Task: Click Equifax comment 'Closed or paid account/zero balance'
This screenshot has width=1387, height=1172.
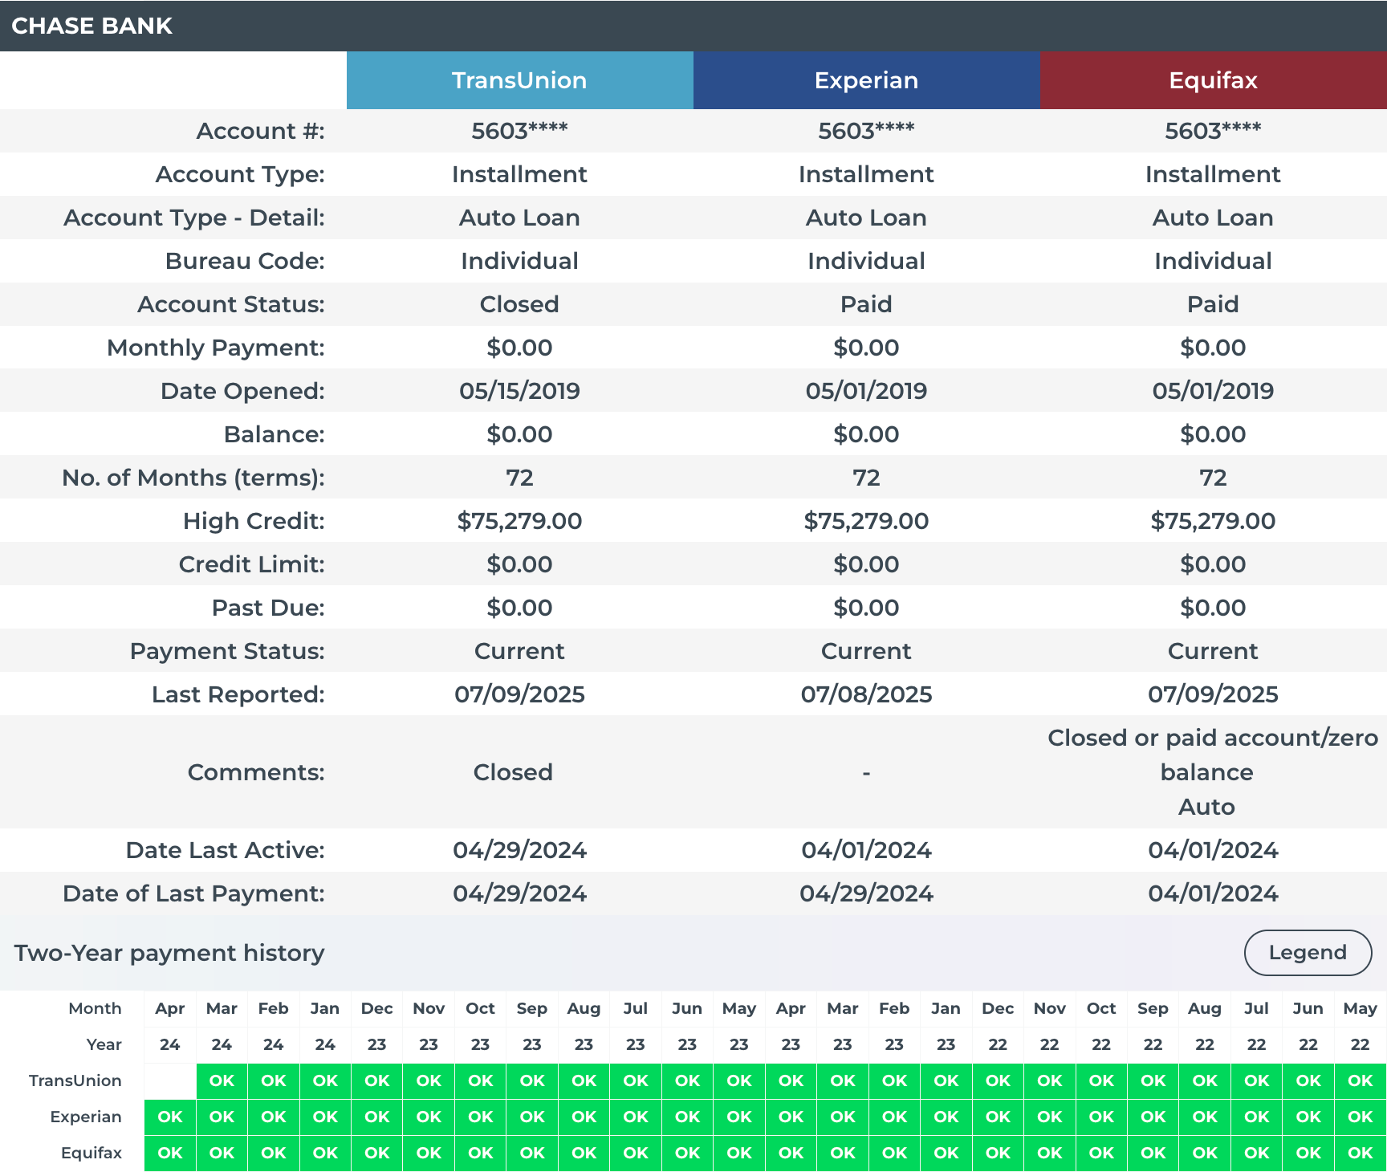Action: (1213, 755)
